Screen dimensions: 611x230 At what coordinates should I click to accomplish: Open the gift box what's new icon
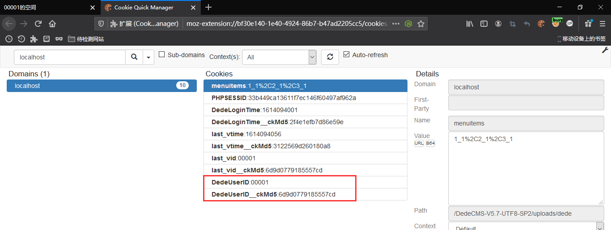[x=588, y=24]
